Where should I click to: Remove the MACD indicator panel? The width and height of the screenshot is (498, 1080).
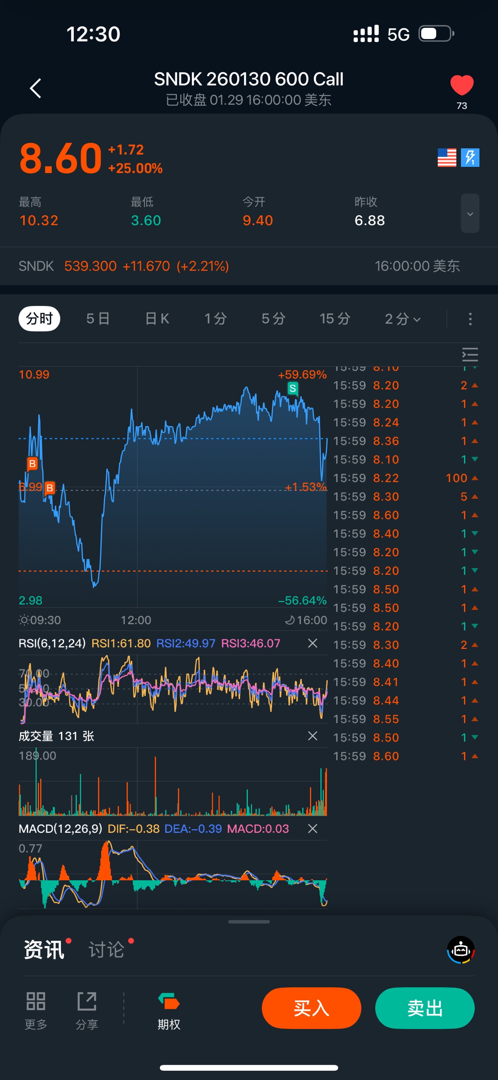pos(312,828)
